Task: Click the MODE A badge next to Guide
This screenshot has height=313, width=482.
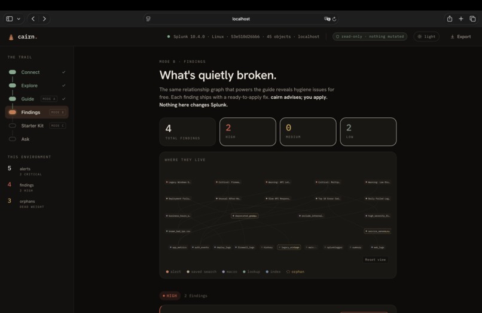Action: (x=49, y=99)
